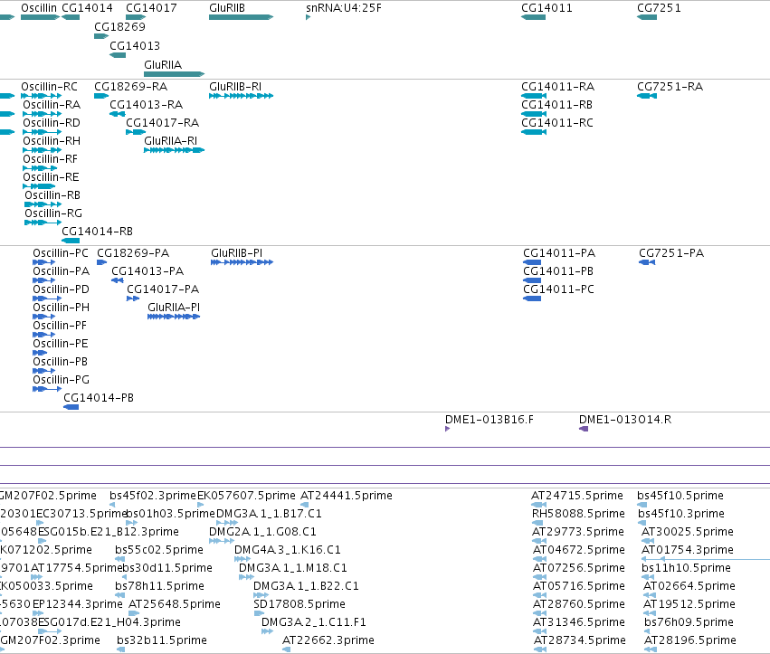Click AT24715.5prime EST label

pyautogui.click(x=577, y=496)
